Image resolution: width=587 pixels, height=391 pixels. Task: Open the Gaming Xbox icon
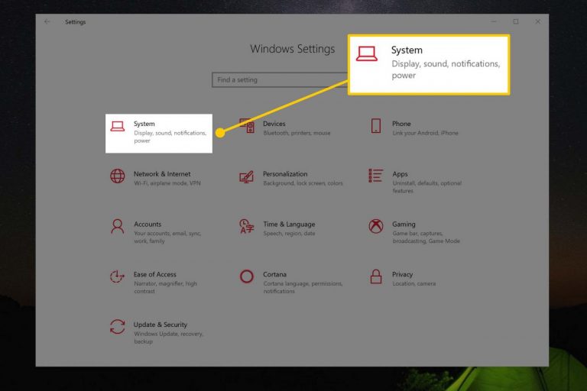tap(376, 226)
